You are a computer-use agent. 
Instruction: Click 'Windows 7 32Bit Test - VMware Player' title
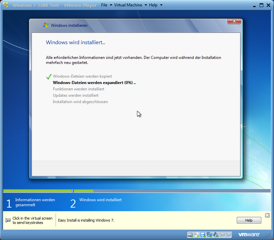[54, 5]
